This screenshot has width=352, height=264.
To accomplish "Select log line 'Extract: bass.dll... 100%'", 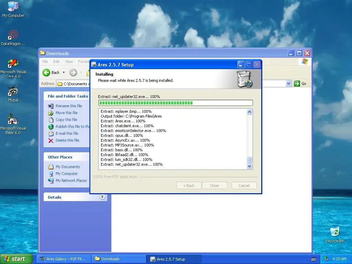I will [122, 150].
